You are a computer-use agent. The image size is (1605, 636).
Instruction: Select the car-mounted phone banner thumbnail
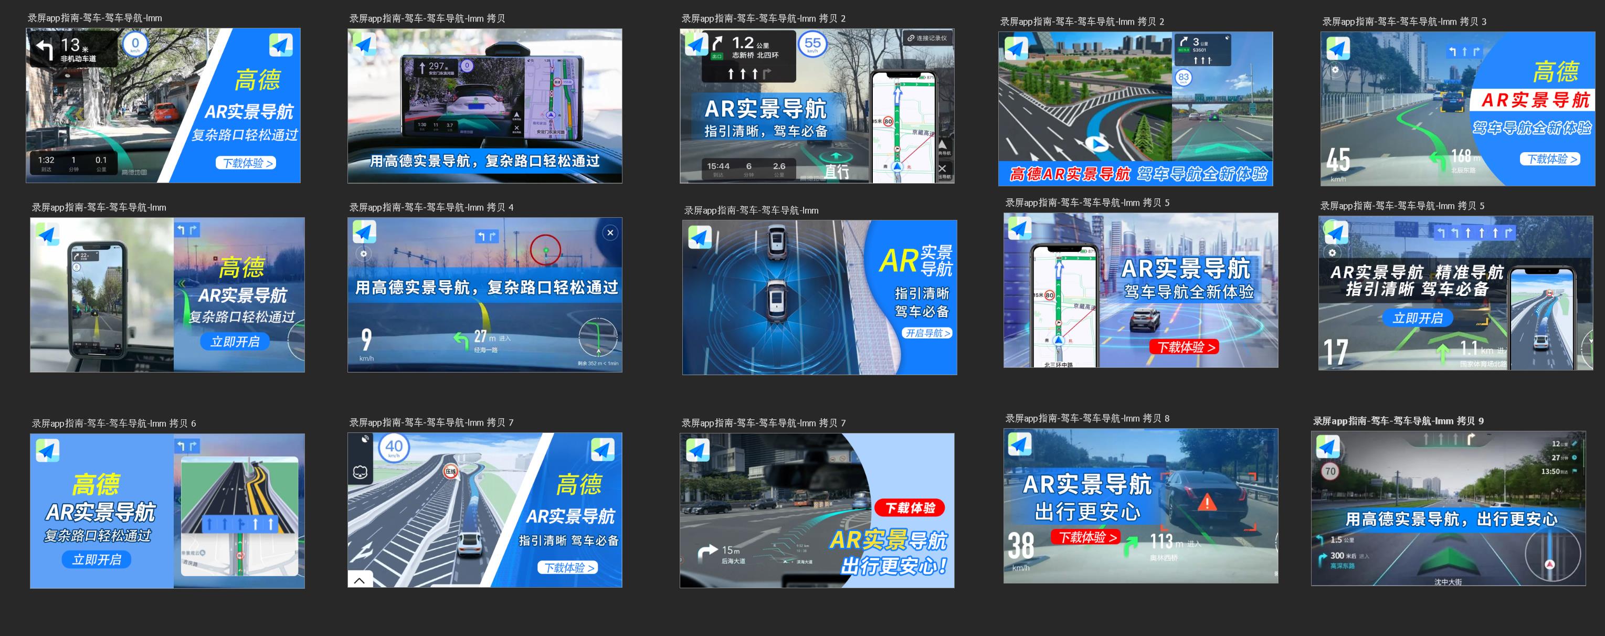(x=485, y=106)
